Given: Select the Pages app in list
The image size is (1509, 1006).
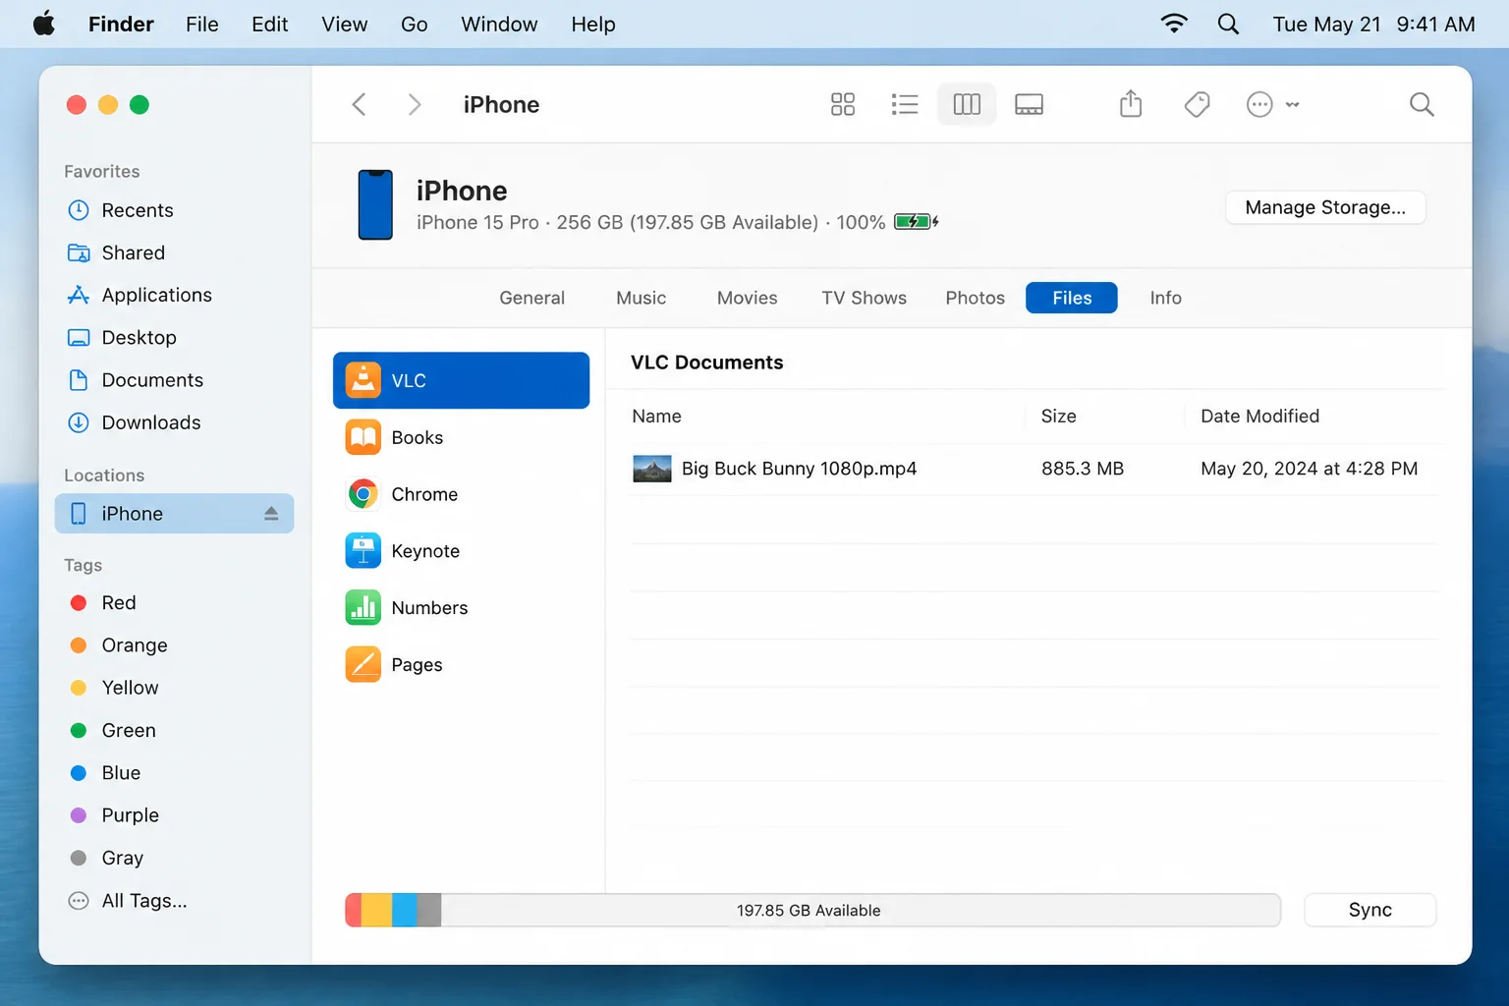Looking at the screenshot, I should (x=461, y=665).
